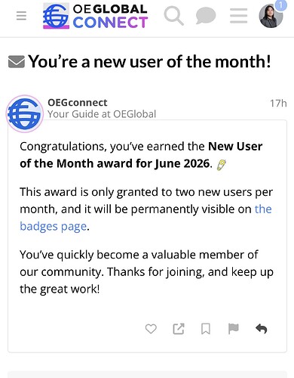
Task: Click the safety pin emoji
Action: coord(221,165)
